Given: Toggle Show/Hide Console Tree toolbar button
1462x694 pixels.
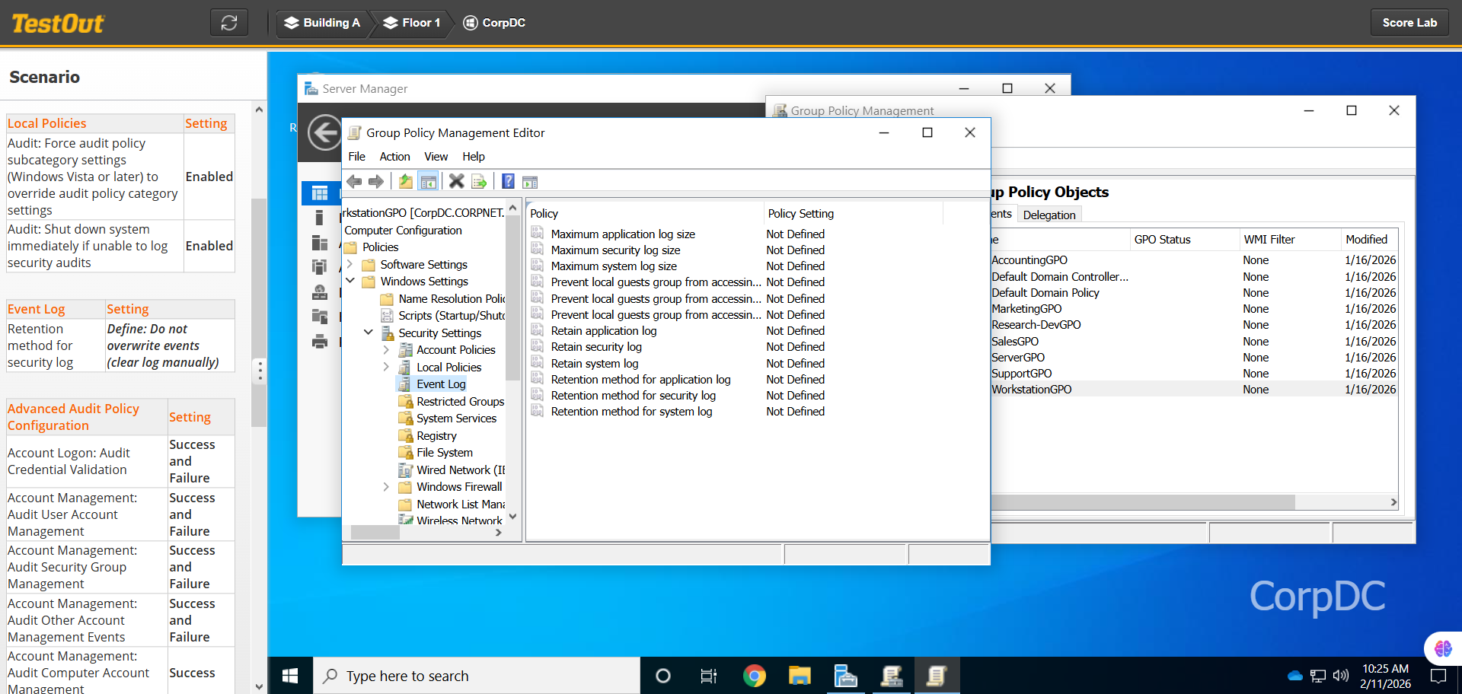Looking at the screenshot, I should tap(429, 181).
